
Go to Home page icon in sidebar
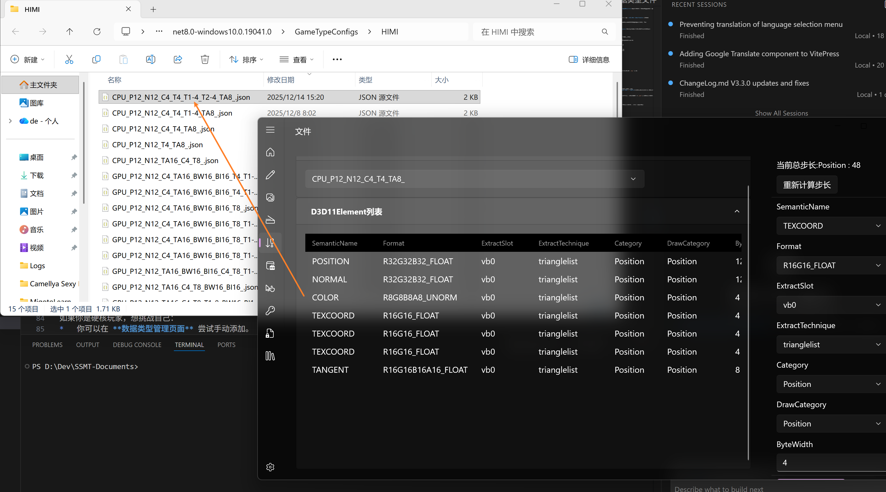(270, 152)
